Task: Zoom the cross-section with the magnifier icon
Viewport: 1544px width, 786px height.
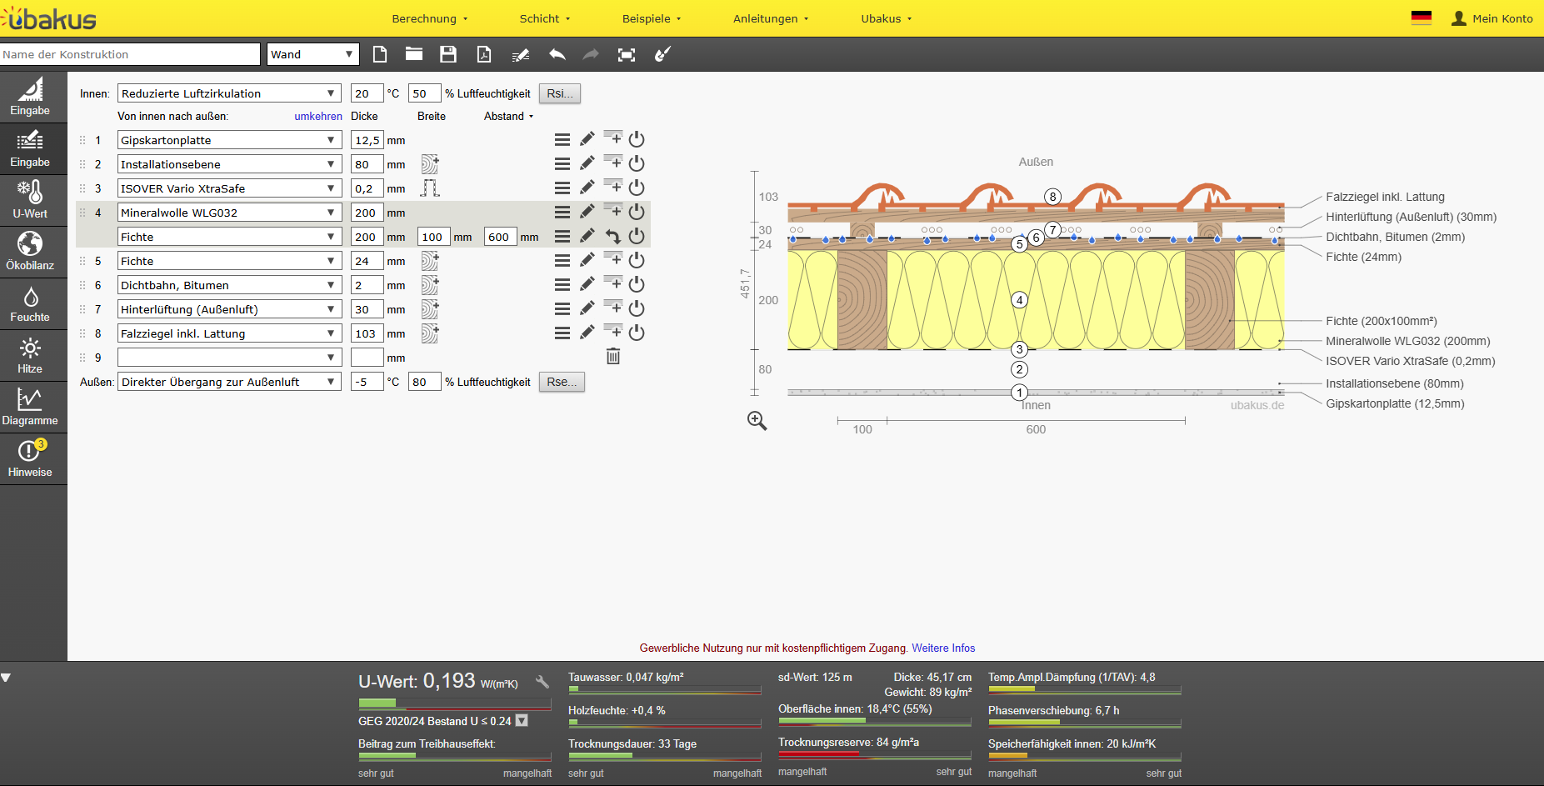Action: [757, 421]
